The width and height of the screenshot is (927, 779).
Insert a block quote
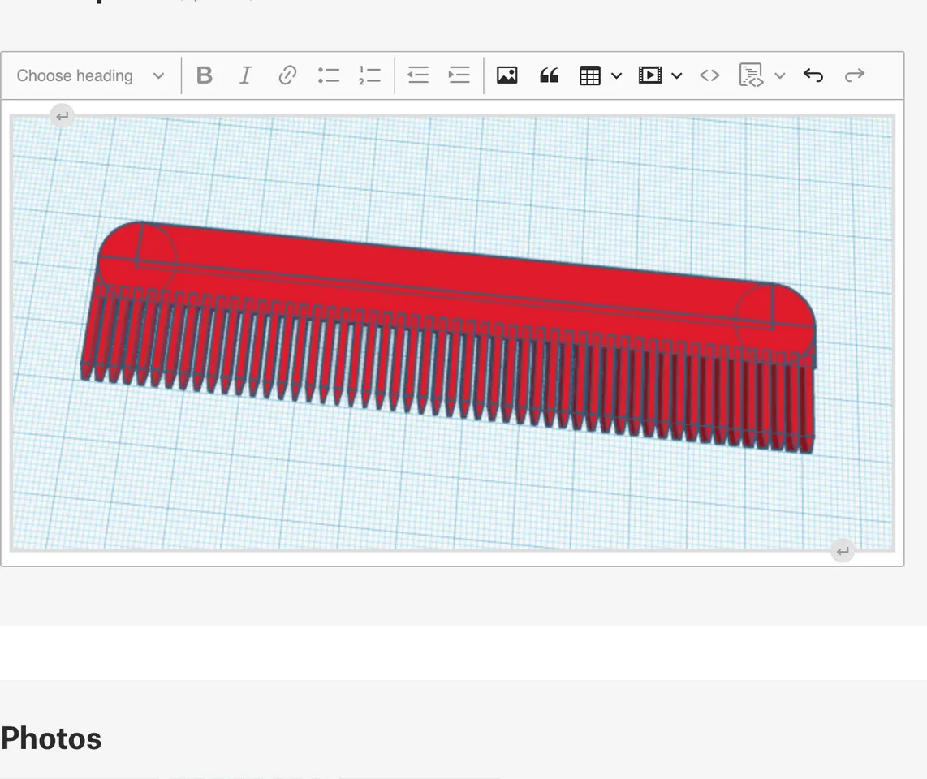tap(549, 75)
